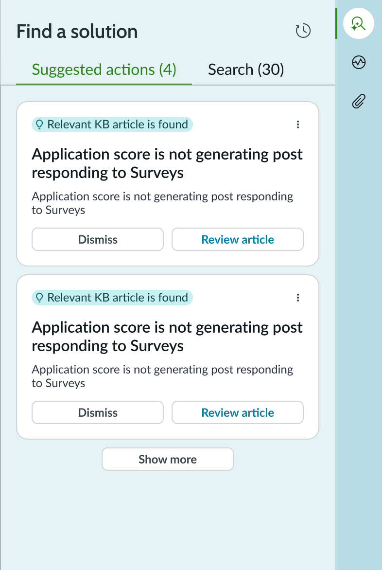Open the Find a solution search icon
Viewport: 382px width, 570px height.
click(358, 23)
